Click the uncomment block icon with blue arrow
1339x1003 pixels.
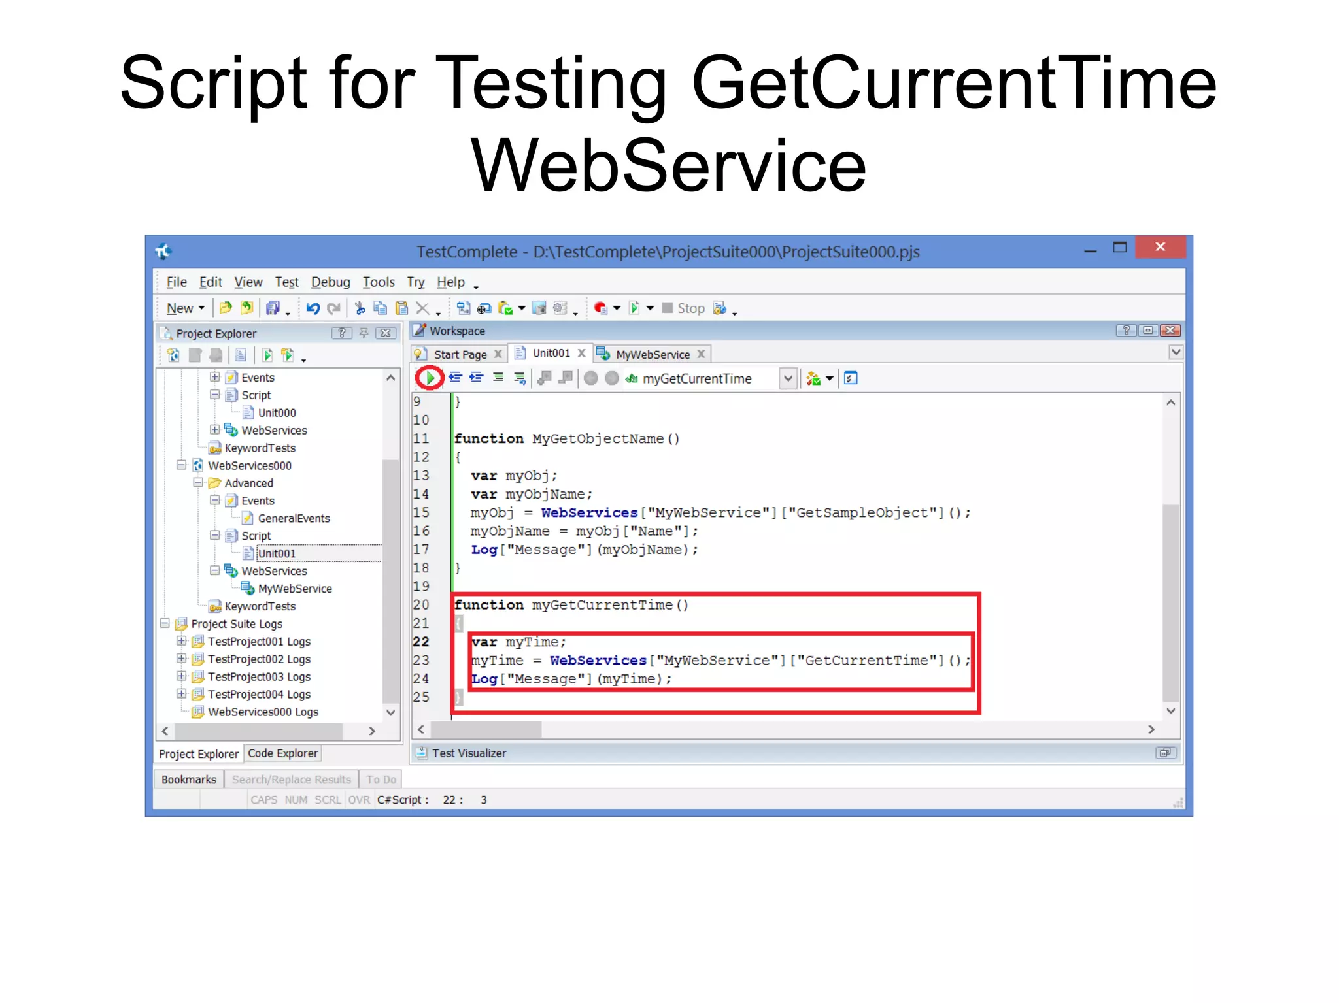[x=519, y=378]
